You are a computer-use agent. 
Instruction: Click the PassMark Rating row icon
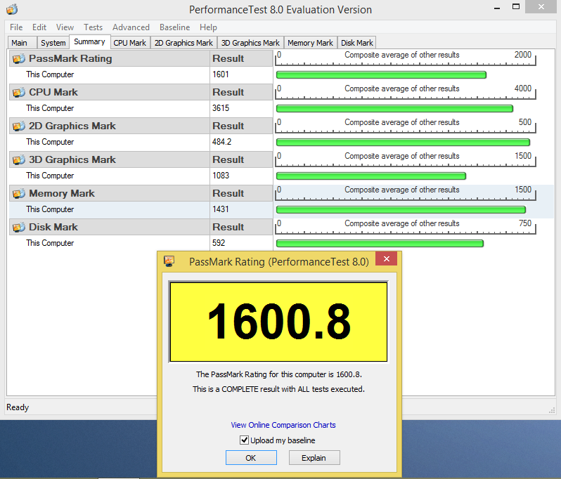coord(18,58)
